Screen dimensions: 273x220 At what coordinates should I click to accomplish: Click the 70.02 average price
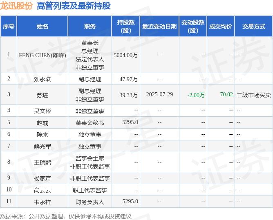point(226,94)
